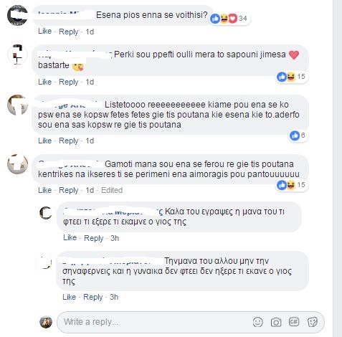Show reactions on 'Gamoti mana' comment

tap(291, 185)
